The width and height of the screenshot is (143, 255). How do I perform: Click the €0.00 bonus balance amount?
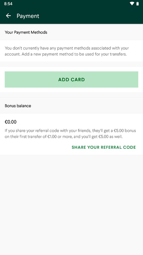coord(11,122)
